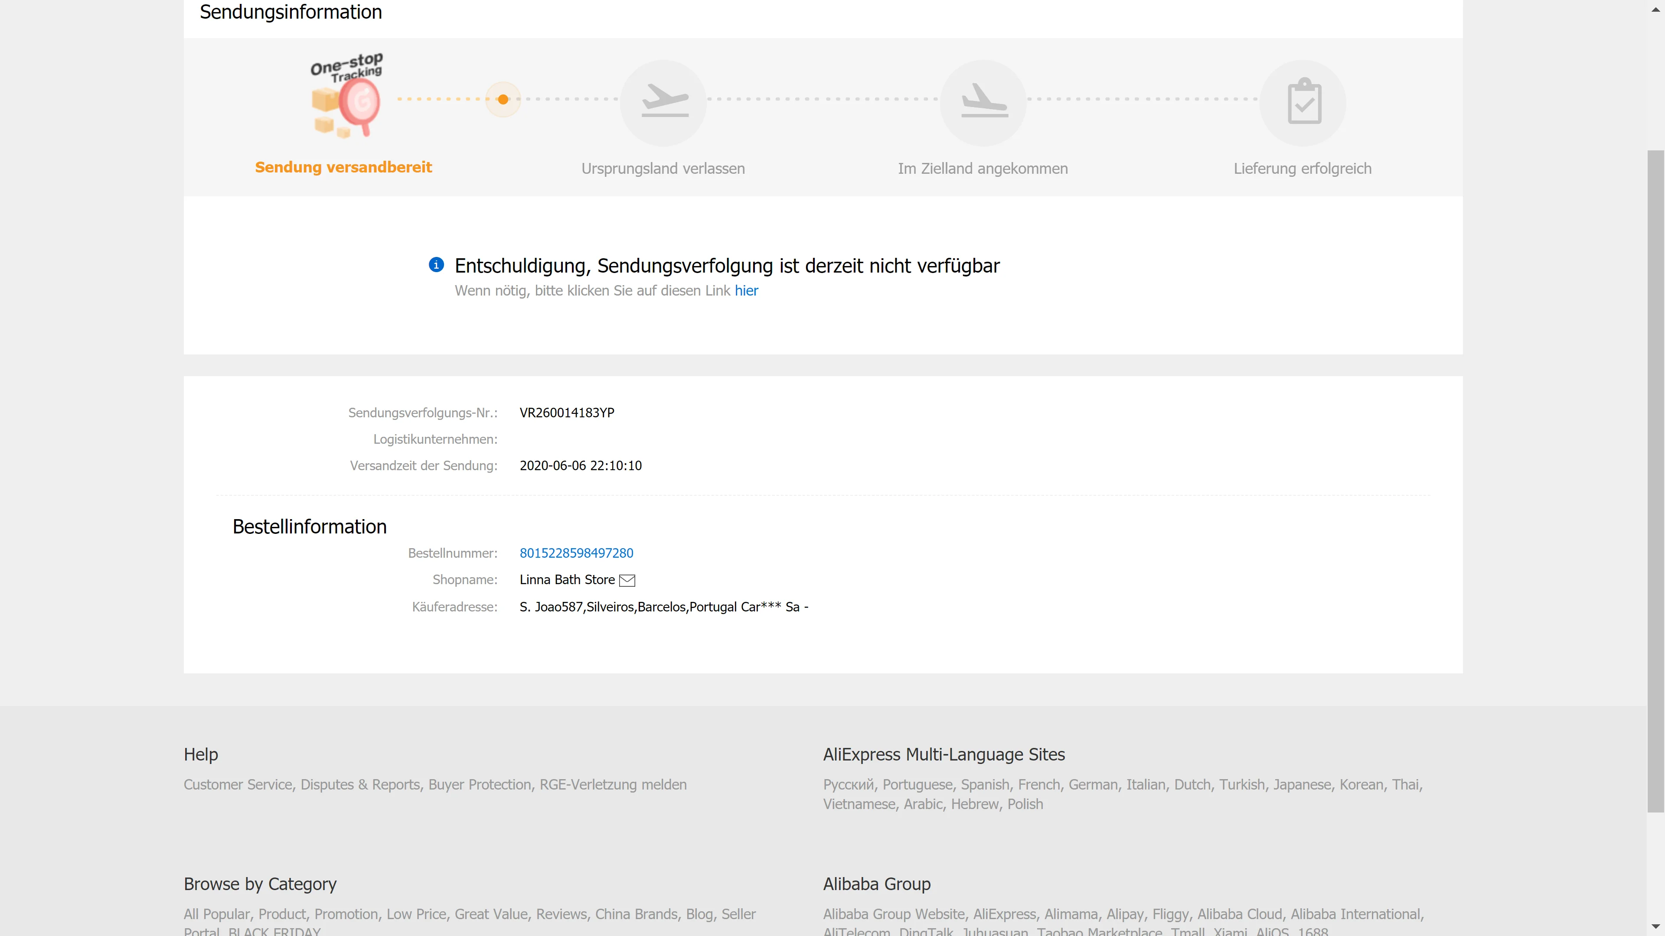Click the scrollbar up arrow

[x=1655, y=9]
